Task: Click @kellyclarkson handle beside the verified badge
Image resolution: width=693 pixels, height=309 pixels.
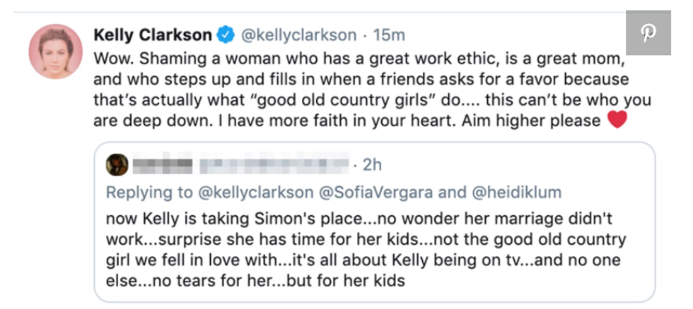Action: (298, 35)
